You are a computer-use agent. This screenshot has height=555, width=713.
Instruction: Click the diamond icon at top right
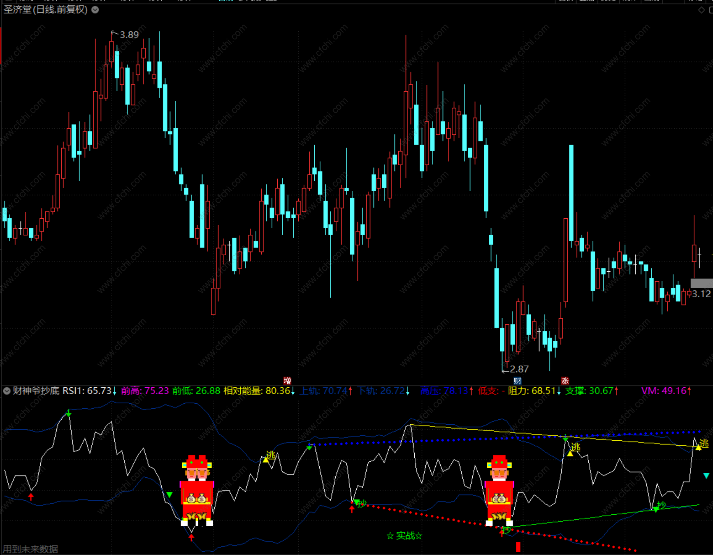701,10
